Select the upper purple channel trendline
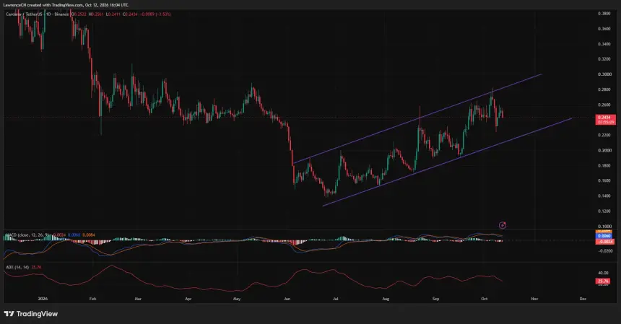Viewport: 621px width, 324px height. click(x=417, y=118)
